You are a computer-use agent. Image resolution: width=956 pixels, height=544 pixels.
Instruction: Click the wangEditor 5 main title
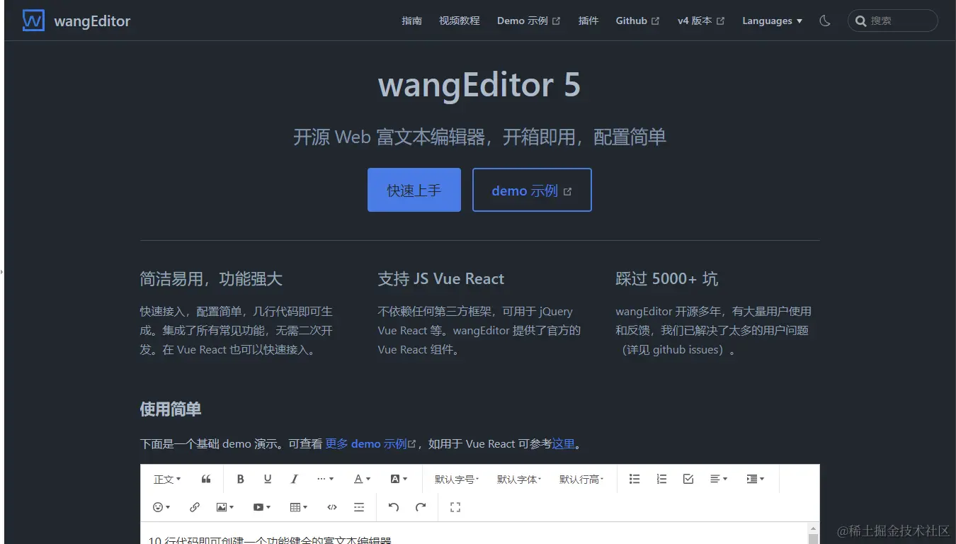pyautogui.click(x=479, y=86)
